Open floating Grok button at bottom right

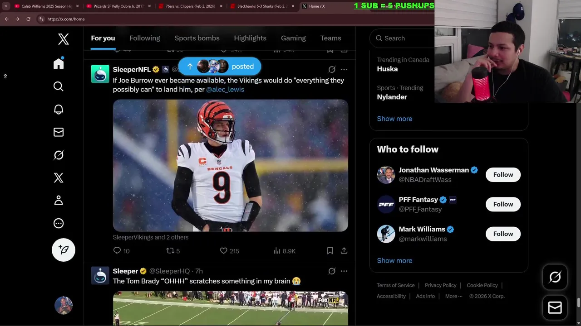click(555, 277)
